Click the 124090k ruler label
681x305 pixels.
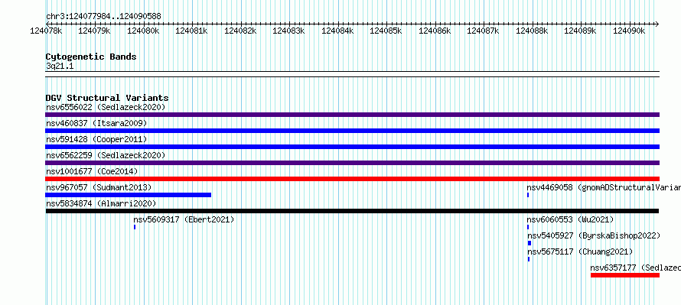pos(629,31)
